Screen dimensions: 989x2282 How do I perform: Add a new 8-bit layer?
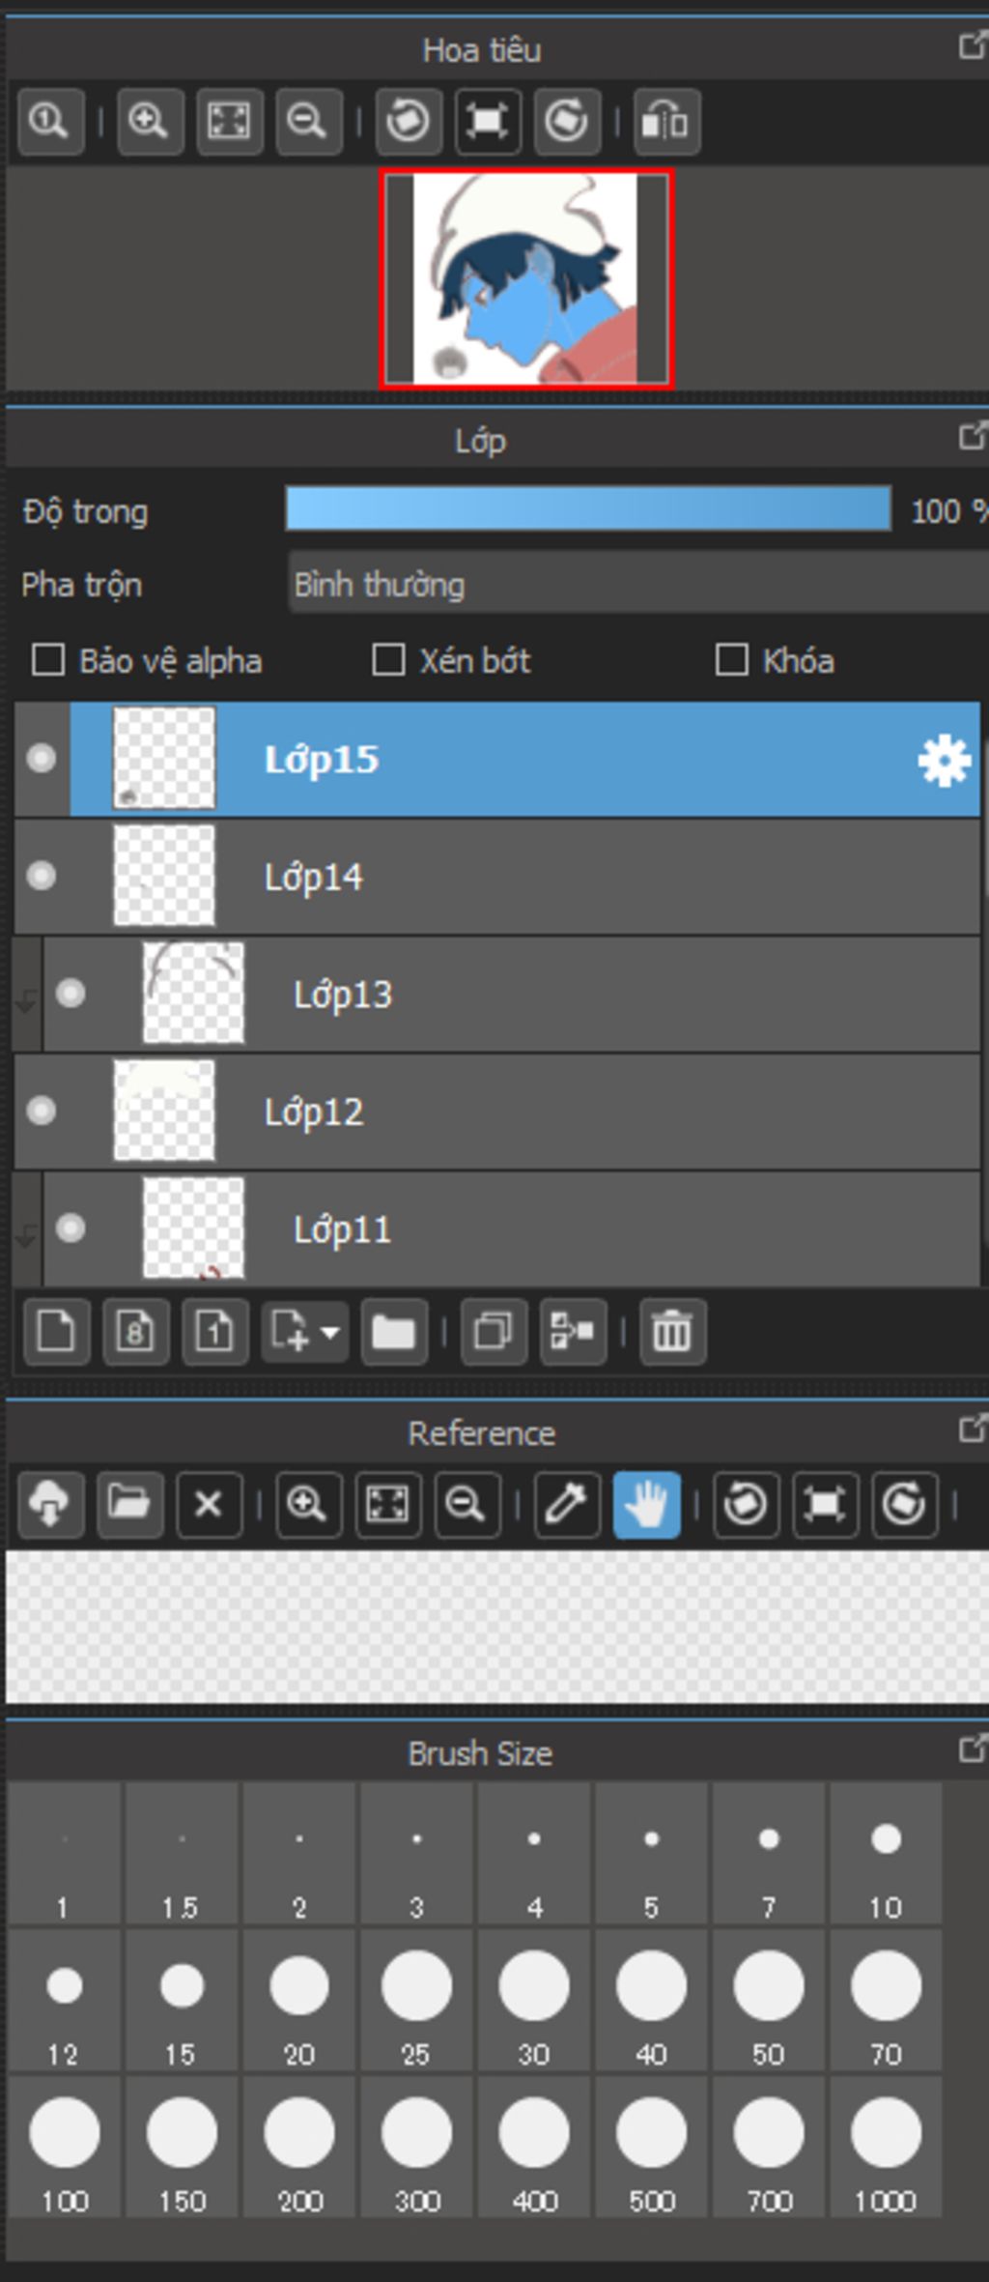135,1332
